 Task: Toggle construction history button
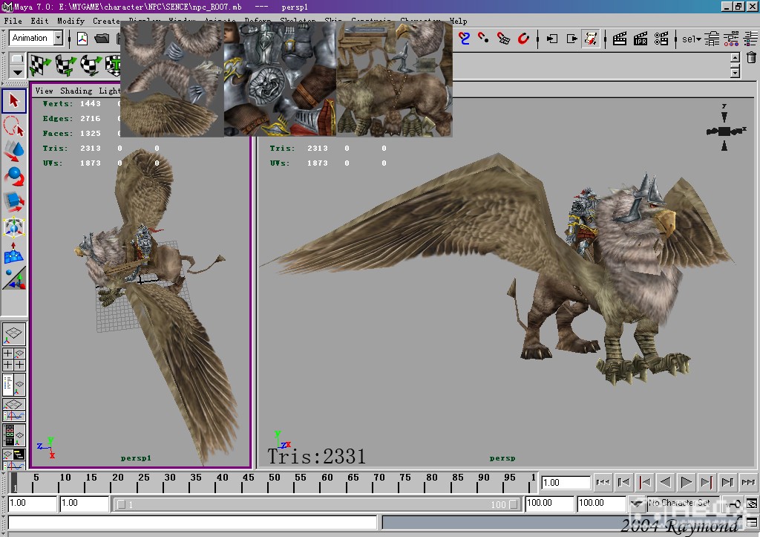pos(591,39)
